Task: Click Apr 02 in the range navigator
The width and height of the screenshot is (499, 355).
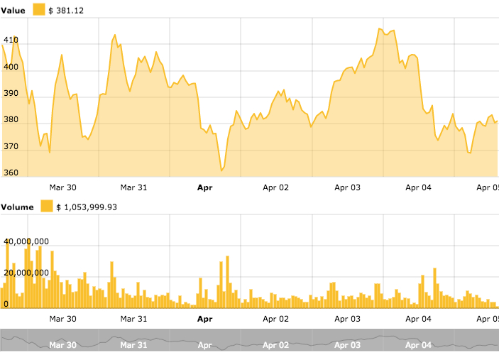Action: pos(276,345)
